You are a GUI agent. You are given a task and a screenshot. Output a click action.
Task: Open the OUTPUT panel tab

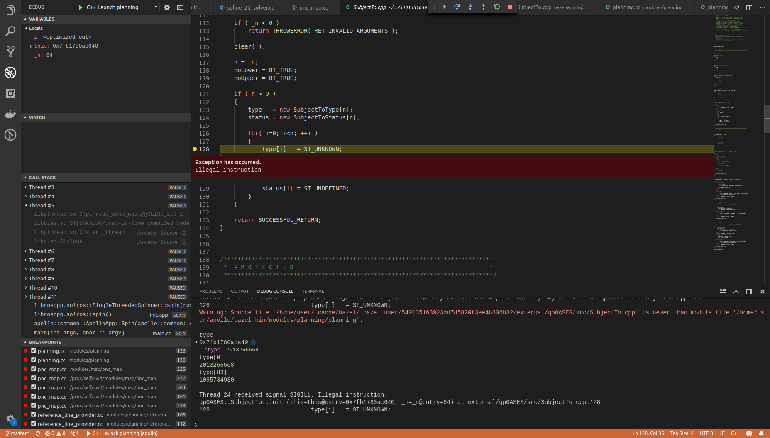pos(240,292)
